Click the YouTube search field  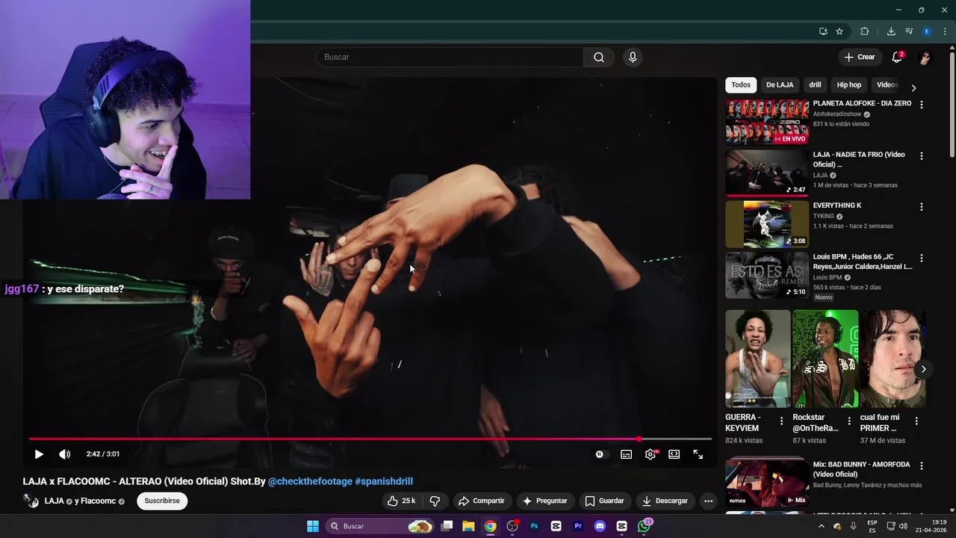450,57
